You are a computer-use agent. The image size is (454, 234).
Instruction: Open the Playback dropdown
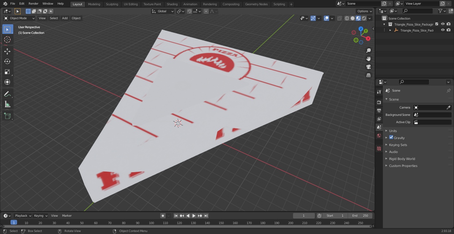click(x=23, y=216)
